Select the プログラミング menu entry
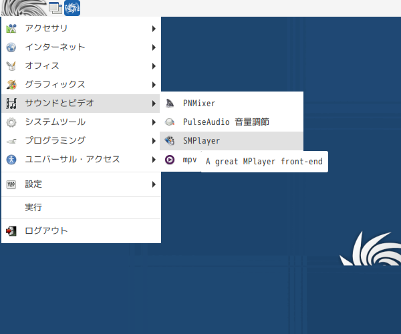This screenshot has height=334, width=401. point(81,141)
